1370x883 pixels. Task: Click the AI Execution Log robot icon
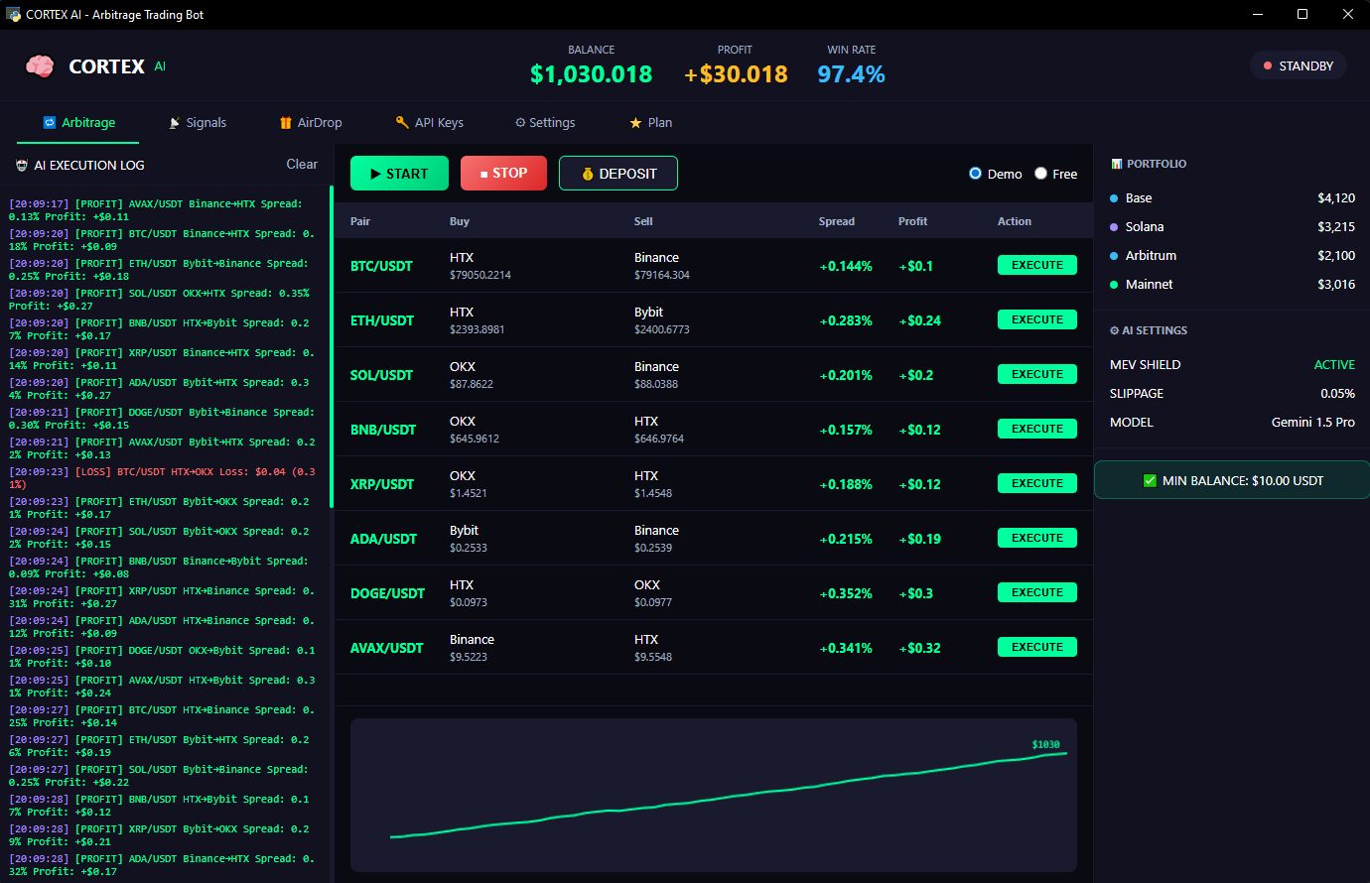(x=22, y=166)
